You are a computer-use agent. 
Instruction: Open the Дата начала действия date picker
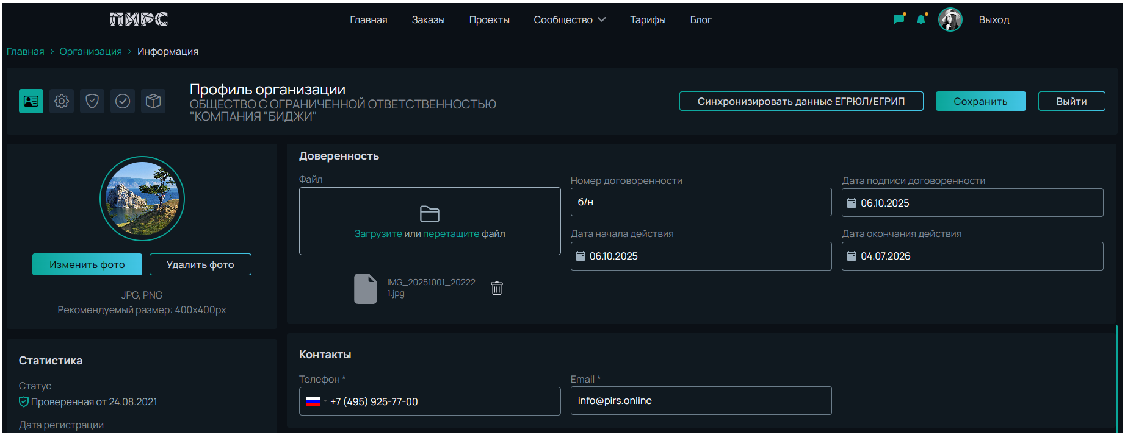pos(580,256)
